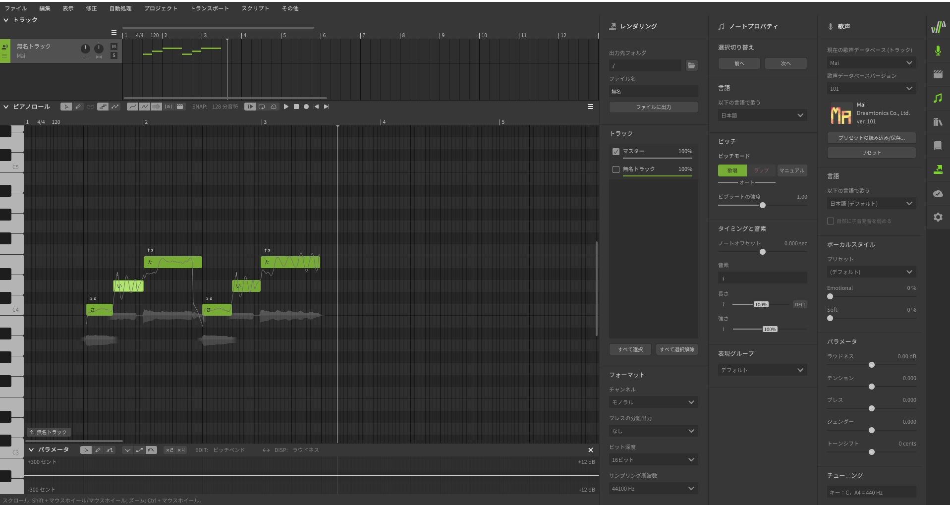
Task: Open settings gear in the sidebar
Action: click(x=938, y=217)
